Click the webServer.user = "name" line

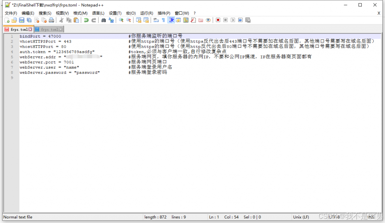(x=49, y=67)
